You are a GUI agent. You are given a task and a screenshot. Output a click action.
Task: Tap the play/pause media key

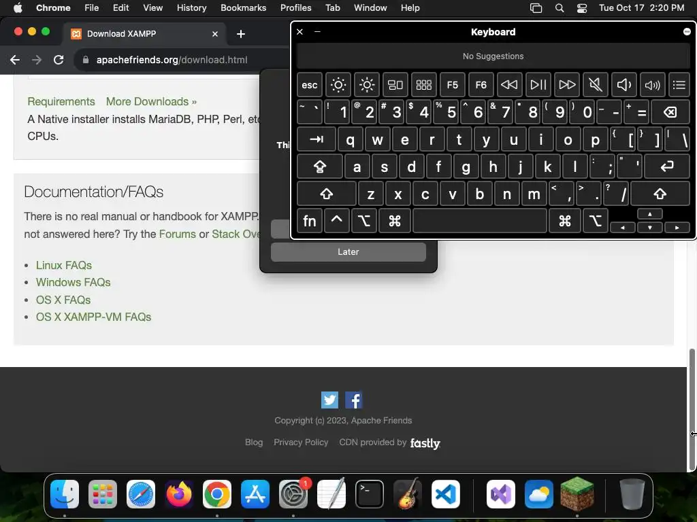pyautogui.click(x=538, y=85)
